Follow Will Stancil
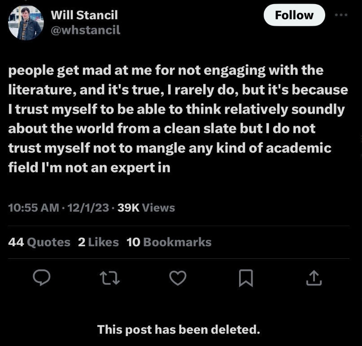 [x=294, y=15]
